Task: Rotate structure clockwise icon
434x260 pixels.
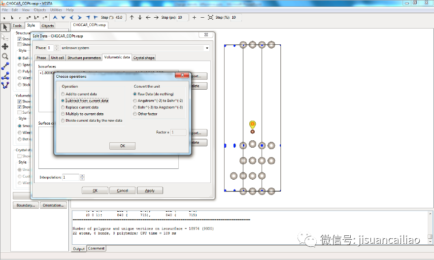Action: (x=96, y=17)
